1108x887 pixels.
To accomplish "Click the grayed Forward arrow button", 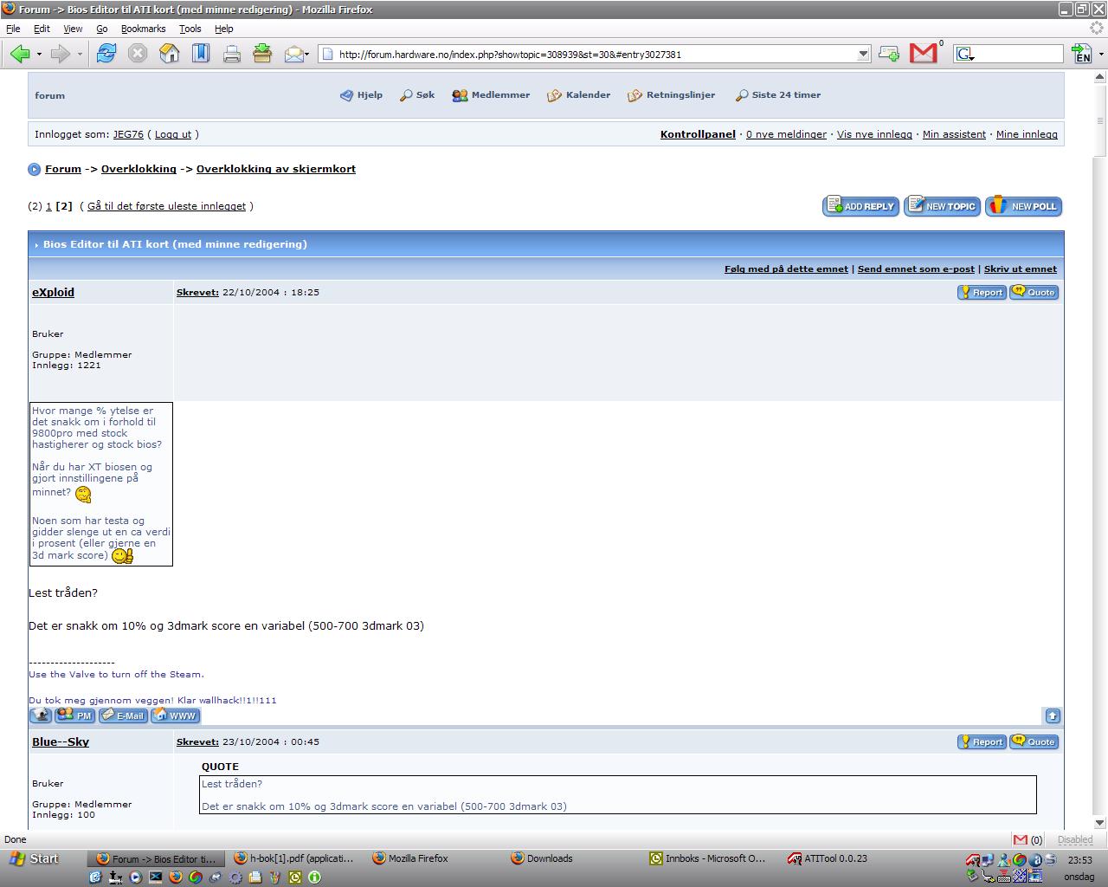I will click(x=60, y=54).
